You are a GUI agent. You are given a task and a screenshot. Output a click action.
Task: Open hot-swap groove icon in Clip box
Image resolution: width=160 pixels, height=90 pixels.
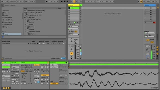click(9, 74)
